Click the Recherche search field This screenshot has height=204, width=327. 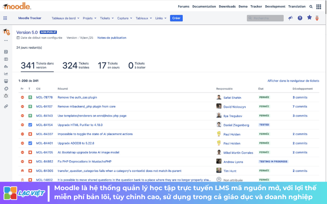pos(265,18)
